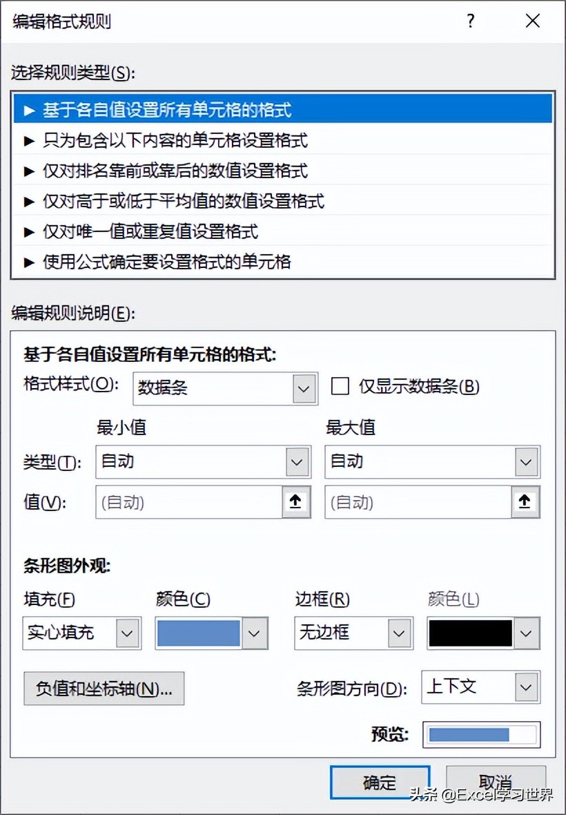Open the 条形图方向 上下文 dropdown
Image resolution: width=566 pixels, height=815 pixels.
[x=480, y=687]
